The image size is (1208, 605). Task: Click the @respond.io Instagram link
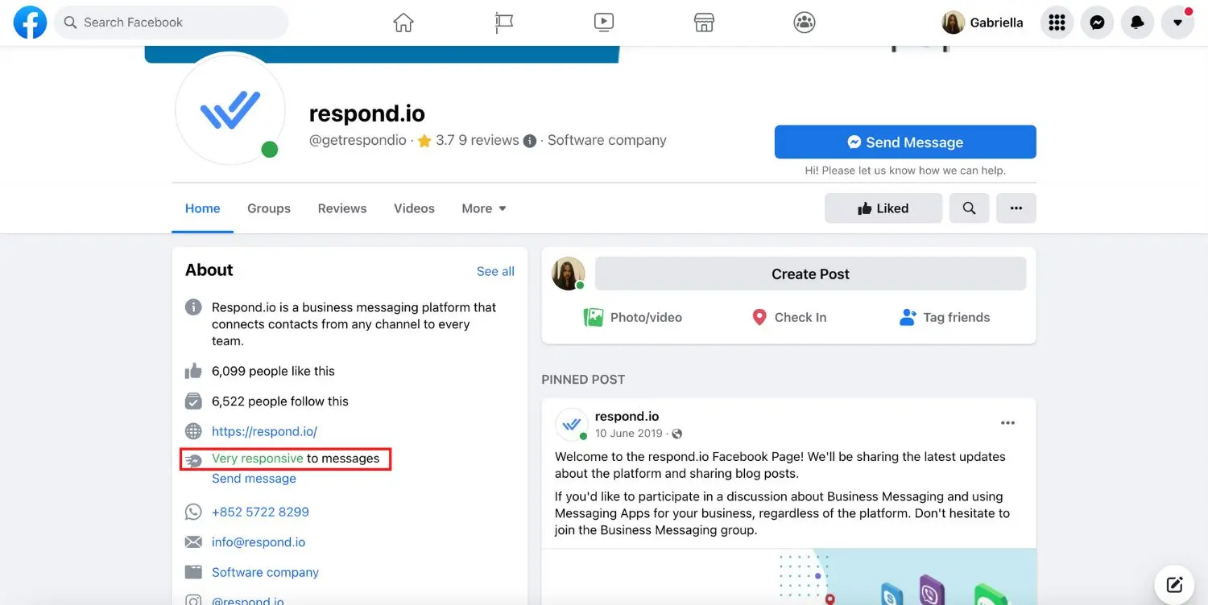tap(247, 599)
